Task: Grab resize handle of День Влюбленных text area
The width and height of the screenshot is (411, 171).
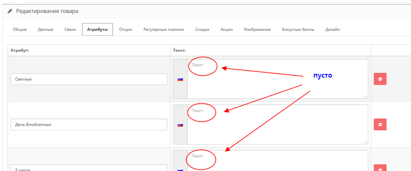Action: (365, 142)
